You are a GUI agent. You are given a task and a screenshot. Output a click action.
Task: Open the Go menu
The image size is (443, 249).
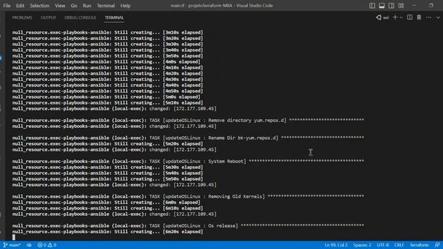[x=74, y=6]
